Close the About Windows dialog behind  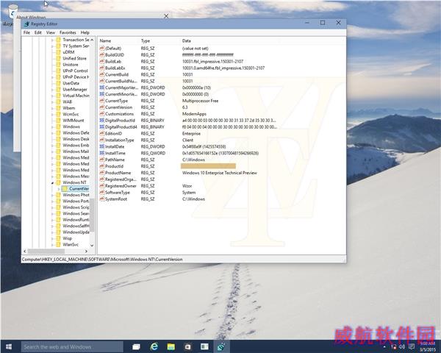tap(166, 16)
